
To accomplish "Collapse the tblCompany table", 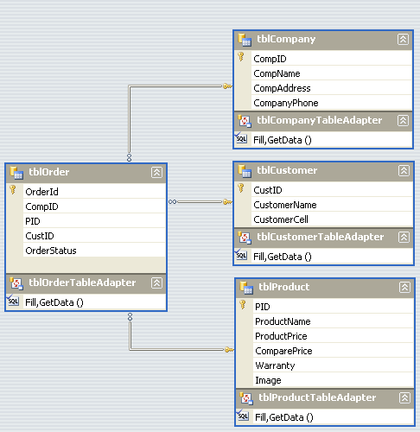I will click(403, 39).
